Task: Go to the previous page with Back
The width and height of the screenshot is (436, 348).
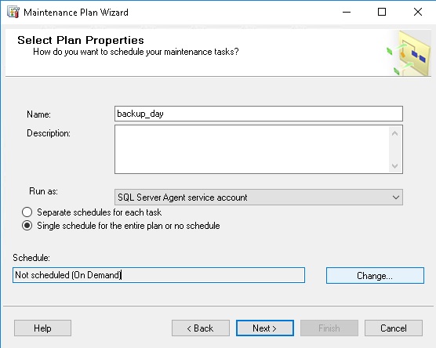Action: 201,328
